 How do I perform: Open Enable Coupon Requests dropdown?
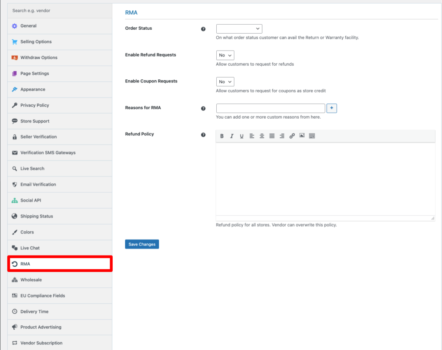[225, 82]
